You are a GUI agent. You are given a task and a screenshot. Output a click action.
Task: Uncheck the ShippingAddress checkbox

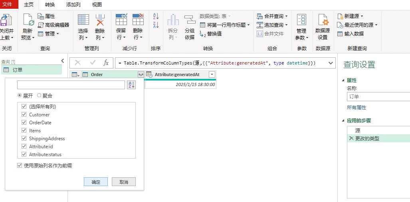(24, 138)
